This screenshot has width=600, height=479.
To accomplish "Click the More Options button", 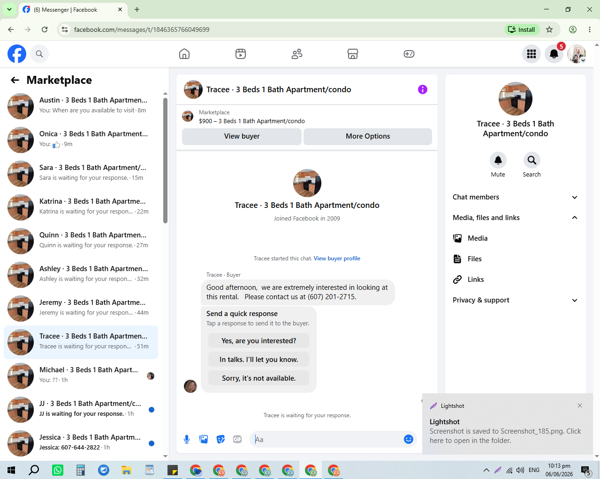I will (368, 136).
